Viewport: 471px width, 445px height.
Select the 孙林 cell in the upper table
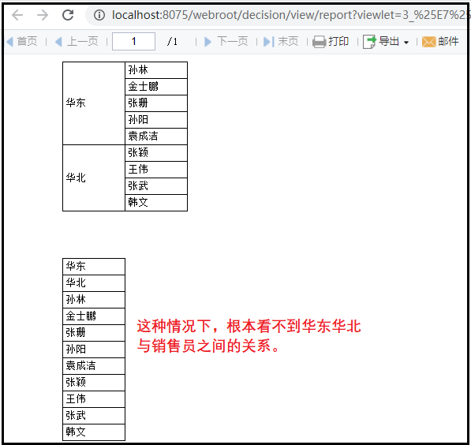156,70
